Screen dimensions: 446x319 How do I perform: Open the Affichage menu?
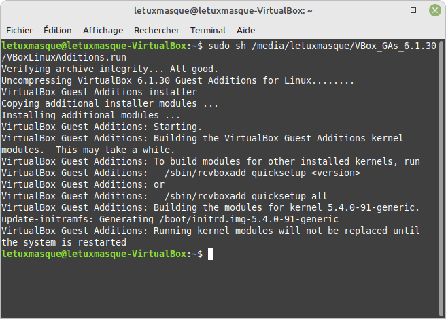pyautogui.click(x=103, y=30)
